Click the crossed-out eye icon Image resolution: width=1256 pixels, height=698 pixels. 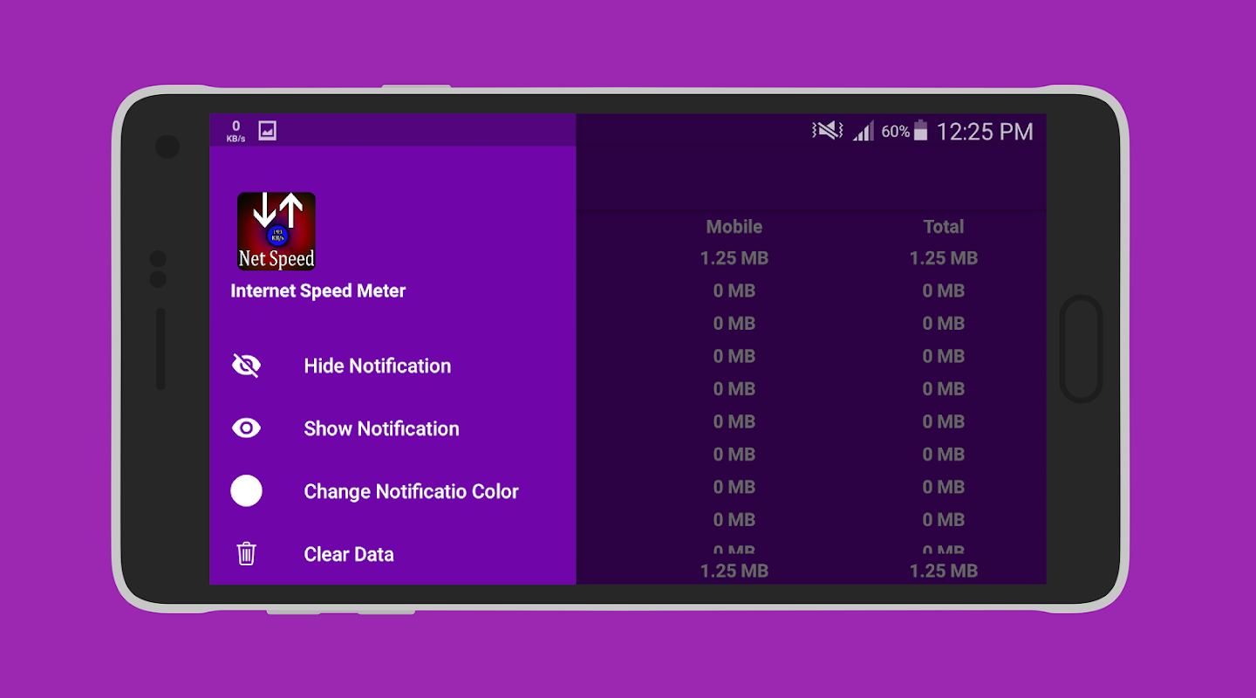tap(246, 366)
